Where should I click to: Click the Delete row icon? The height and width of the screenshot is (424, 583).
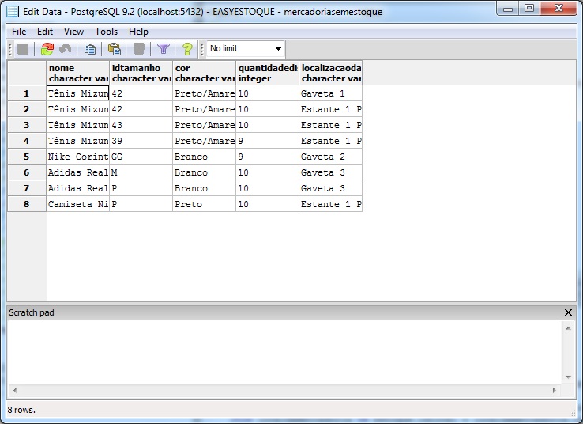tap(139, 49)
